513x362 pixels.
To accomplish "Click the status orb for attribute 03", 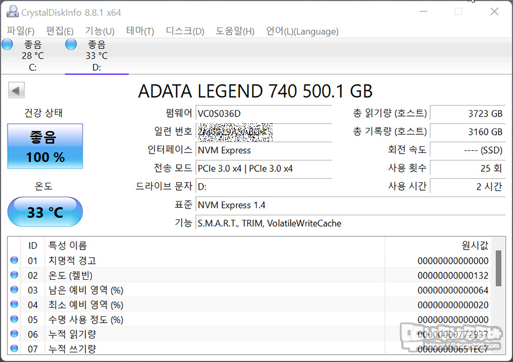I will pos(14,289).
